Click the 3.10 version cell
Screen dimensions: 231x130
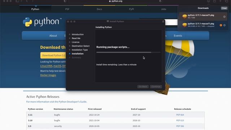click(x=30, y=120)
